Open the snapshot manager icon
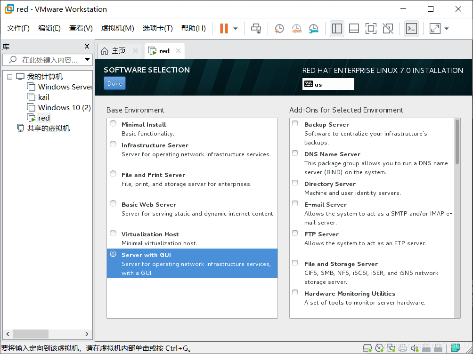 (314, 28)
